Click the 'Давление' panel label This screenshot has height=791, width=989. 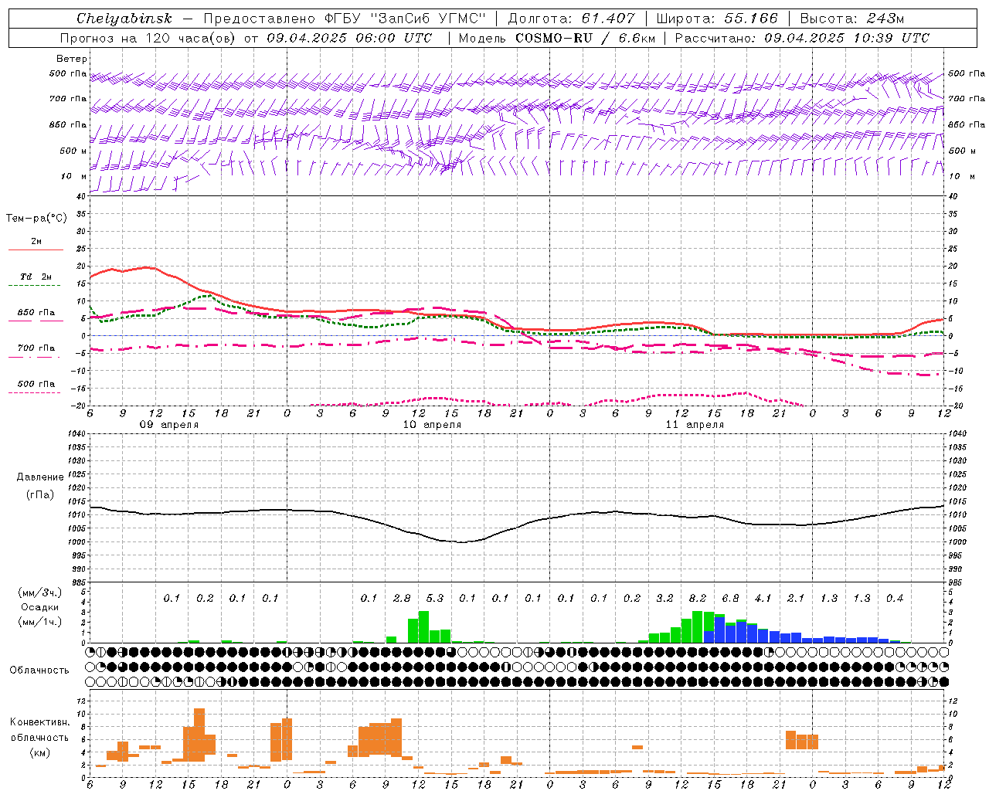tap(40, 477)
